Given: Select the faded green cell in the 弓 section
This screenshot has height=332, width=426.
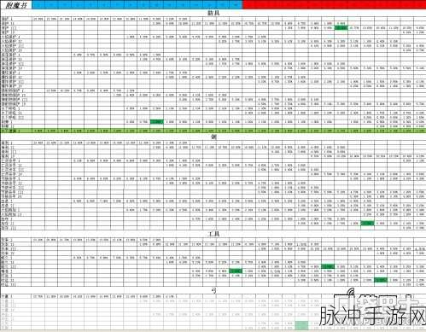Looking at the screenshot, I should point(301,325).
